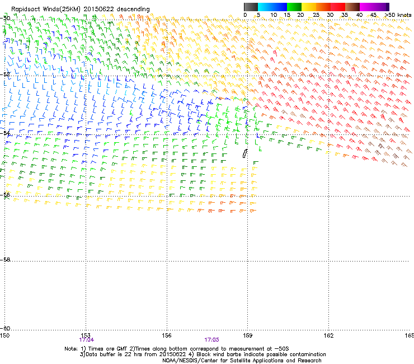This screenshot has height=364, width=414.
Task: Click the purple "17:04" time marker
Action: pyautogui.click(x=86, y=340)
